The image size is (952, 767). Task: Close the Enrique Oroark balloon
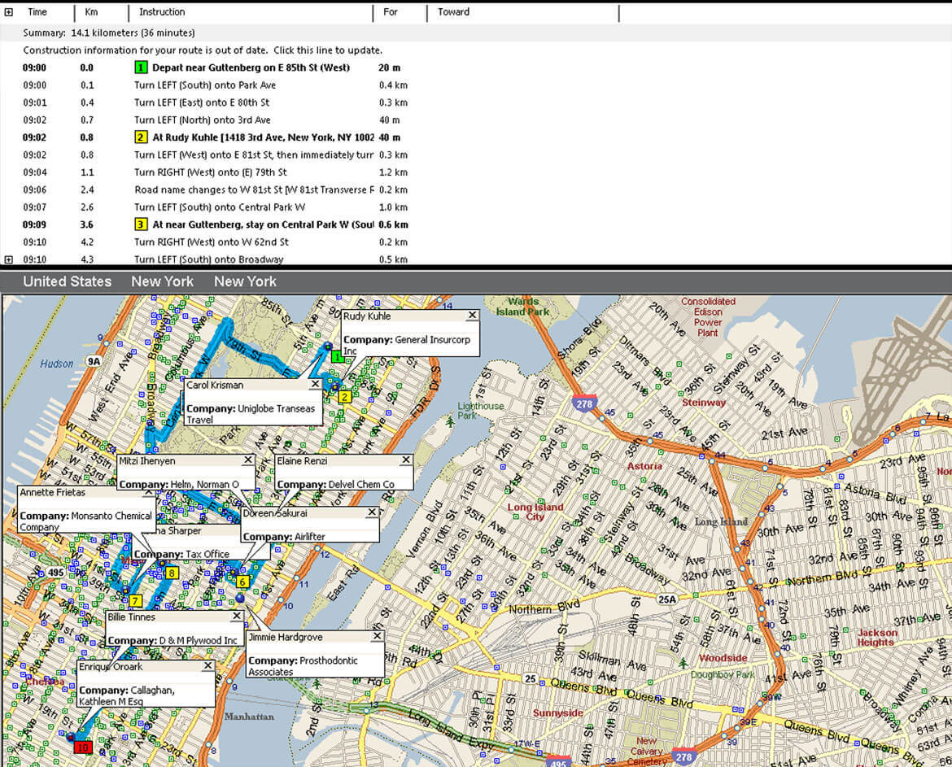[207, 665]
